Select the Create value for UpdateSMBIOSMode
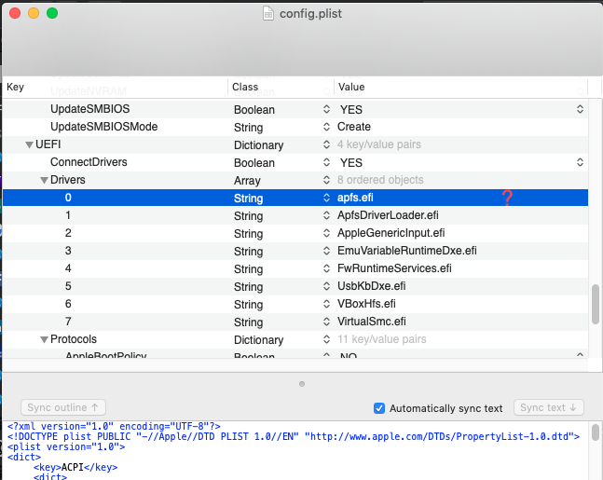Image resolution: width=603 pixels, height=480 pixels. (354, 127)
